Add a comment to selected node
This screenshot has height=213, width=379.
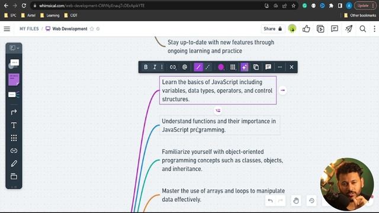coord(268,67)
